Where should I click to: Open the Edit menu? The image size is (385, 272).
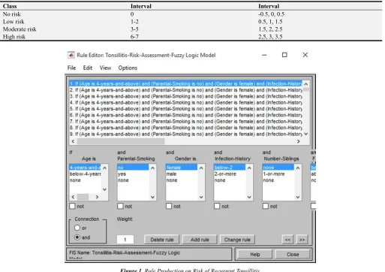tap(88, 68)
